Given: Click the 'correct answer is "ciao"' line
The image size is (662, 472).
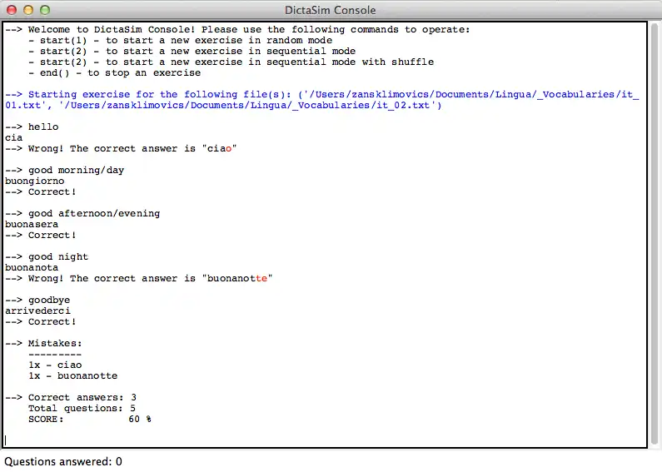Looking at the screenshot, I should point(121,149).
